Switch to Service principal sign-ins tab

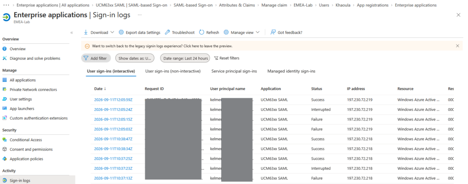point(234,71)
